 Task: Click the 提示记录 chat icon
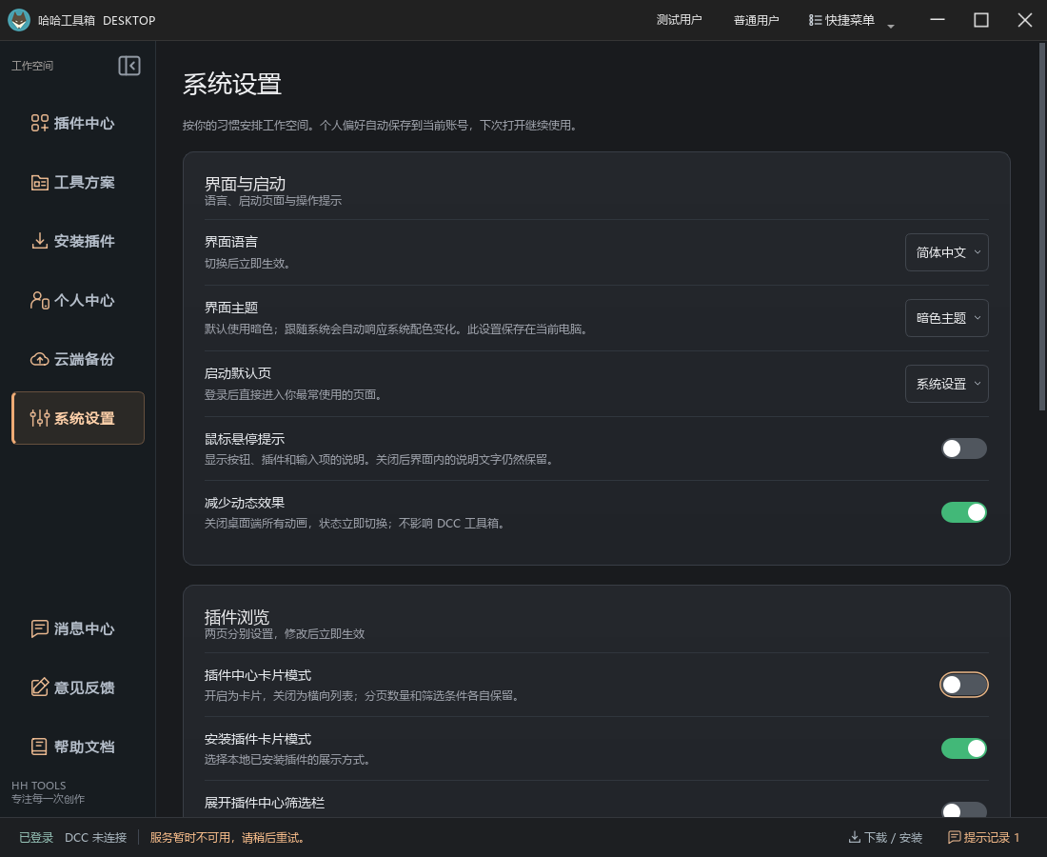pos(954,837)
